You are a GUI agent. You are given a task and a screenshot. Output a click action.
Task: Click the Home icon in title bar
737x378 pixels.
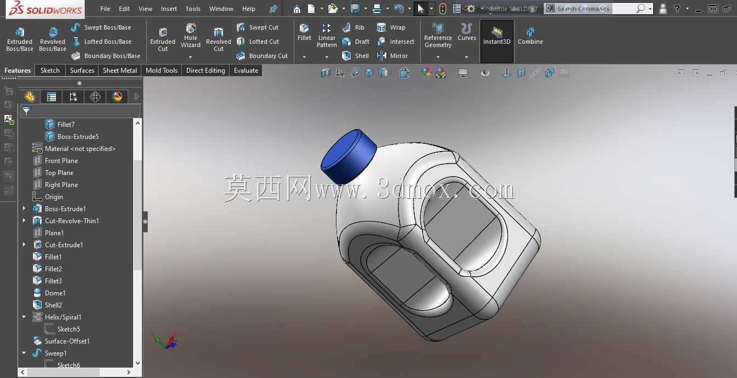[x=296, y=9]
